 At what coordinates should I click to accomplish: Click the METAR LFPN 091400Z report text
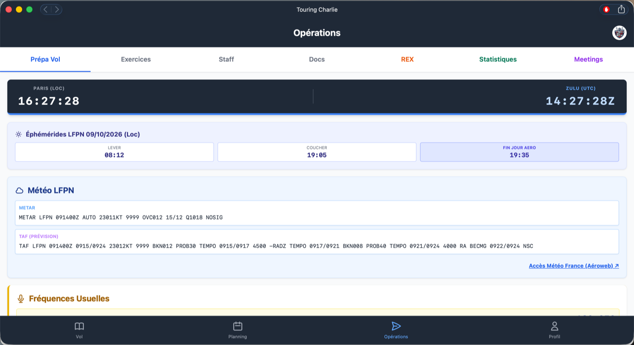pos(121,217)
